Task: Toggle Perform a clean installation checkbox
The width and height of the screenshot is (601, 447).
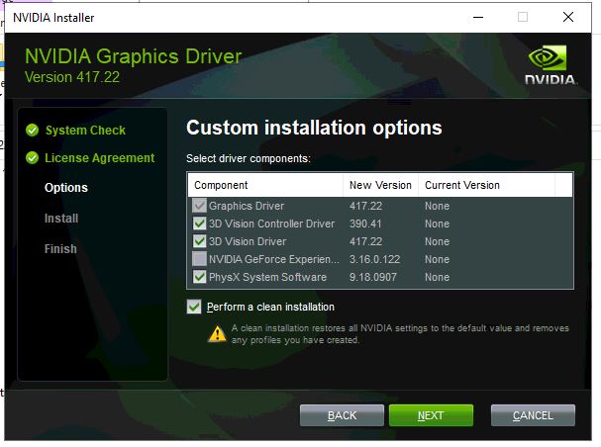Action: 194,307
